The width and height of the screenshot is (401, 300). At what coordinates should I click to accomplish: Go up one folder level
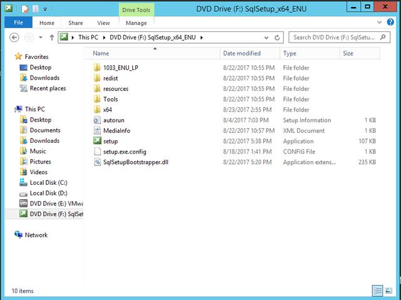51,38
